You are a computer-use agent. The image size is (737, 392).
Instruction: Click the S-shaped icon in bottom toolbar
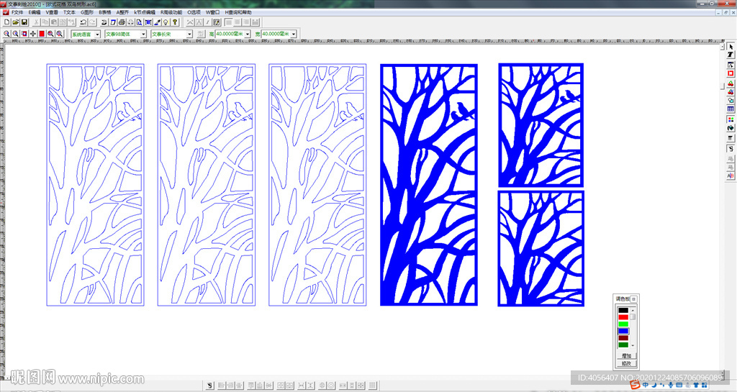pos(210,386)
